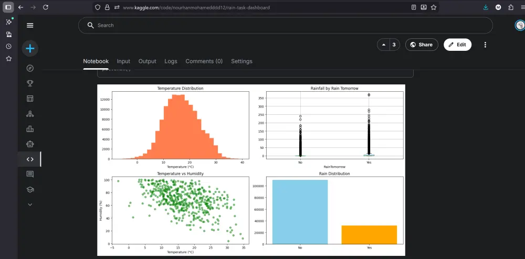This screenshot has height=259, width=525.
Task: Click the browser address bar URL
Action: (x=196, y=7)
